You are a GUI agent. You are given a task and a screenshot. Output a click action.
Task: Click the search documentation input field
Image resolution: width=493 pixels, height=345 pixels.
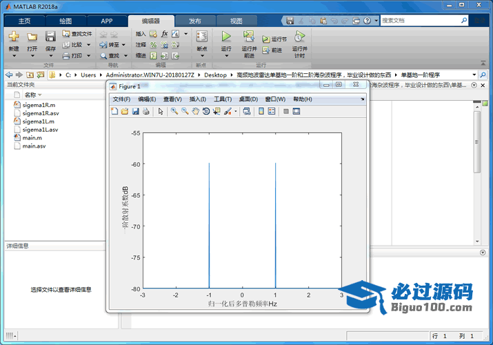420,21
